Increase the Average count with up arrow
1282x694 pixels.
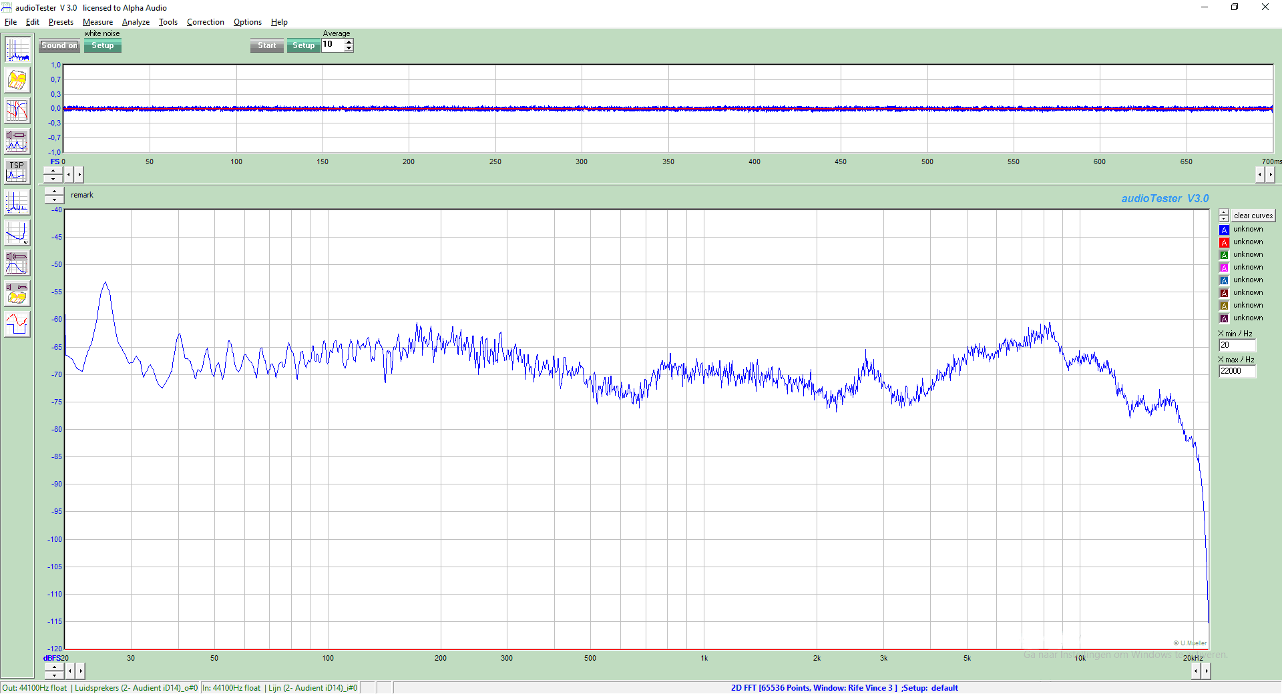click(x=349, y=42)
